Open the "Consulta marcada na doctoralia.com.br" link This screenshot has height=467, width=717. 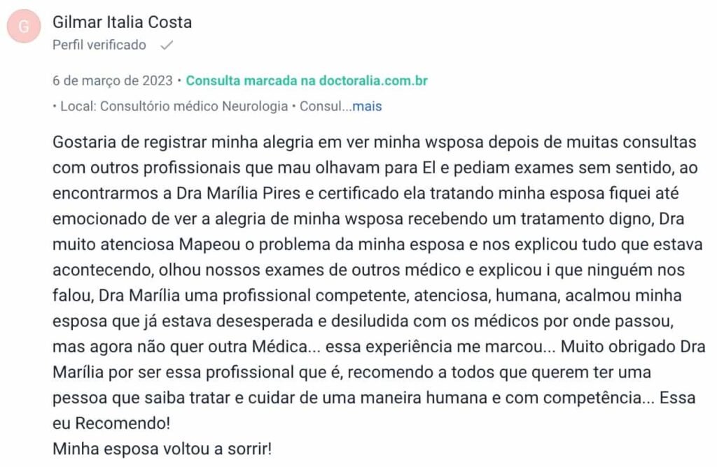307,80
